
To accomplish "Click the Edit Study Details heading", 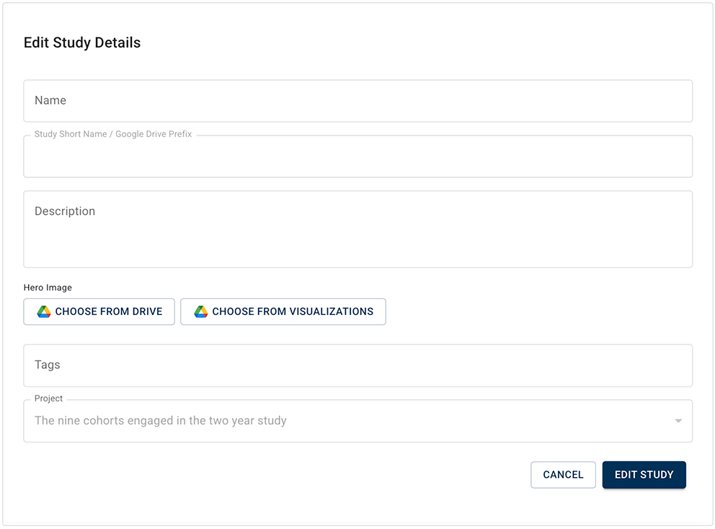I will tap(82, 43).
